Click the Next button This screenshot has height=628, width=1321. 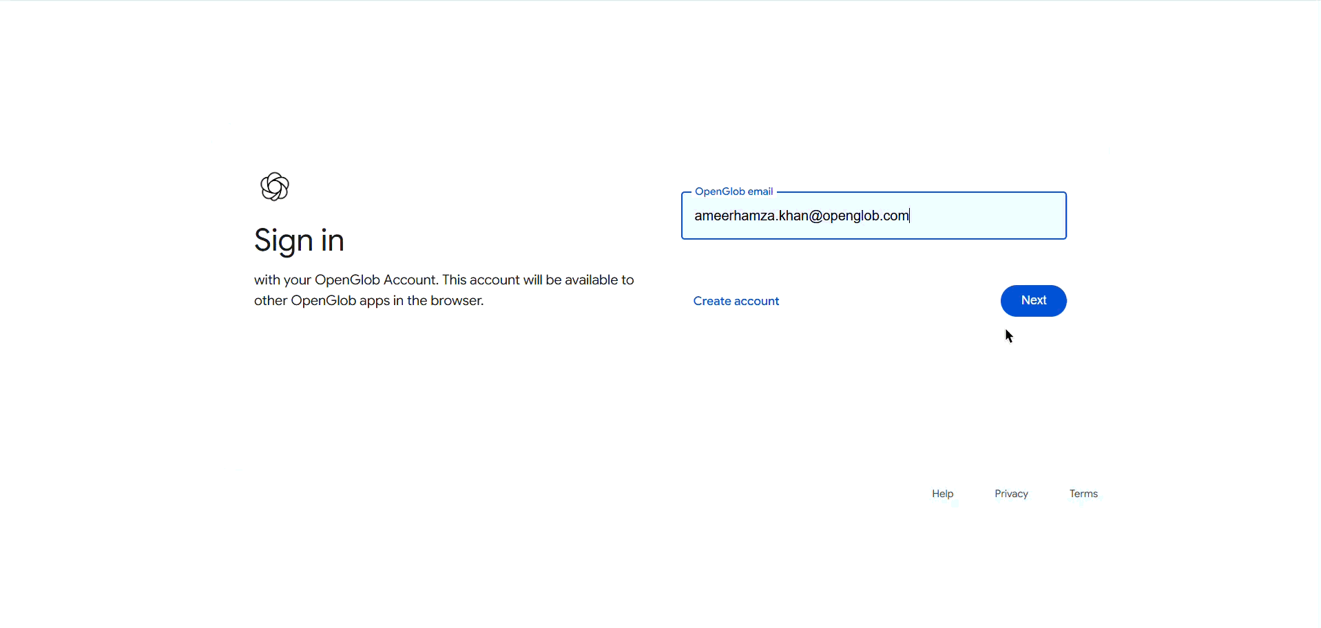(x=1033, y=300)
